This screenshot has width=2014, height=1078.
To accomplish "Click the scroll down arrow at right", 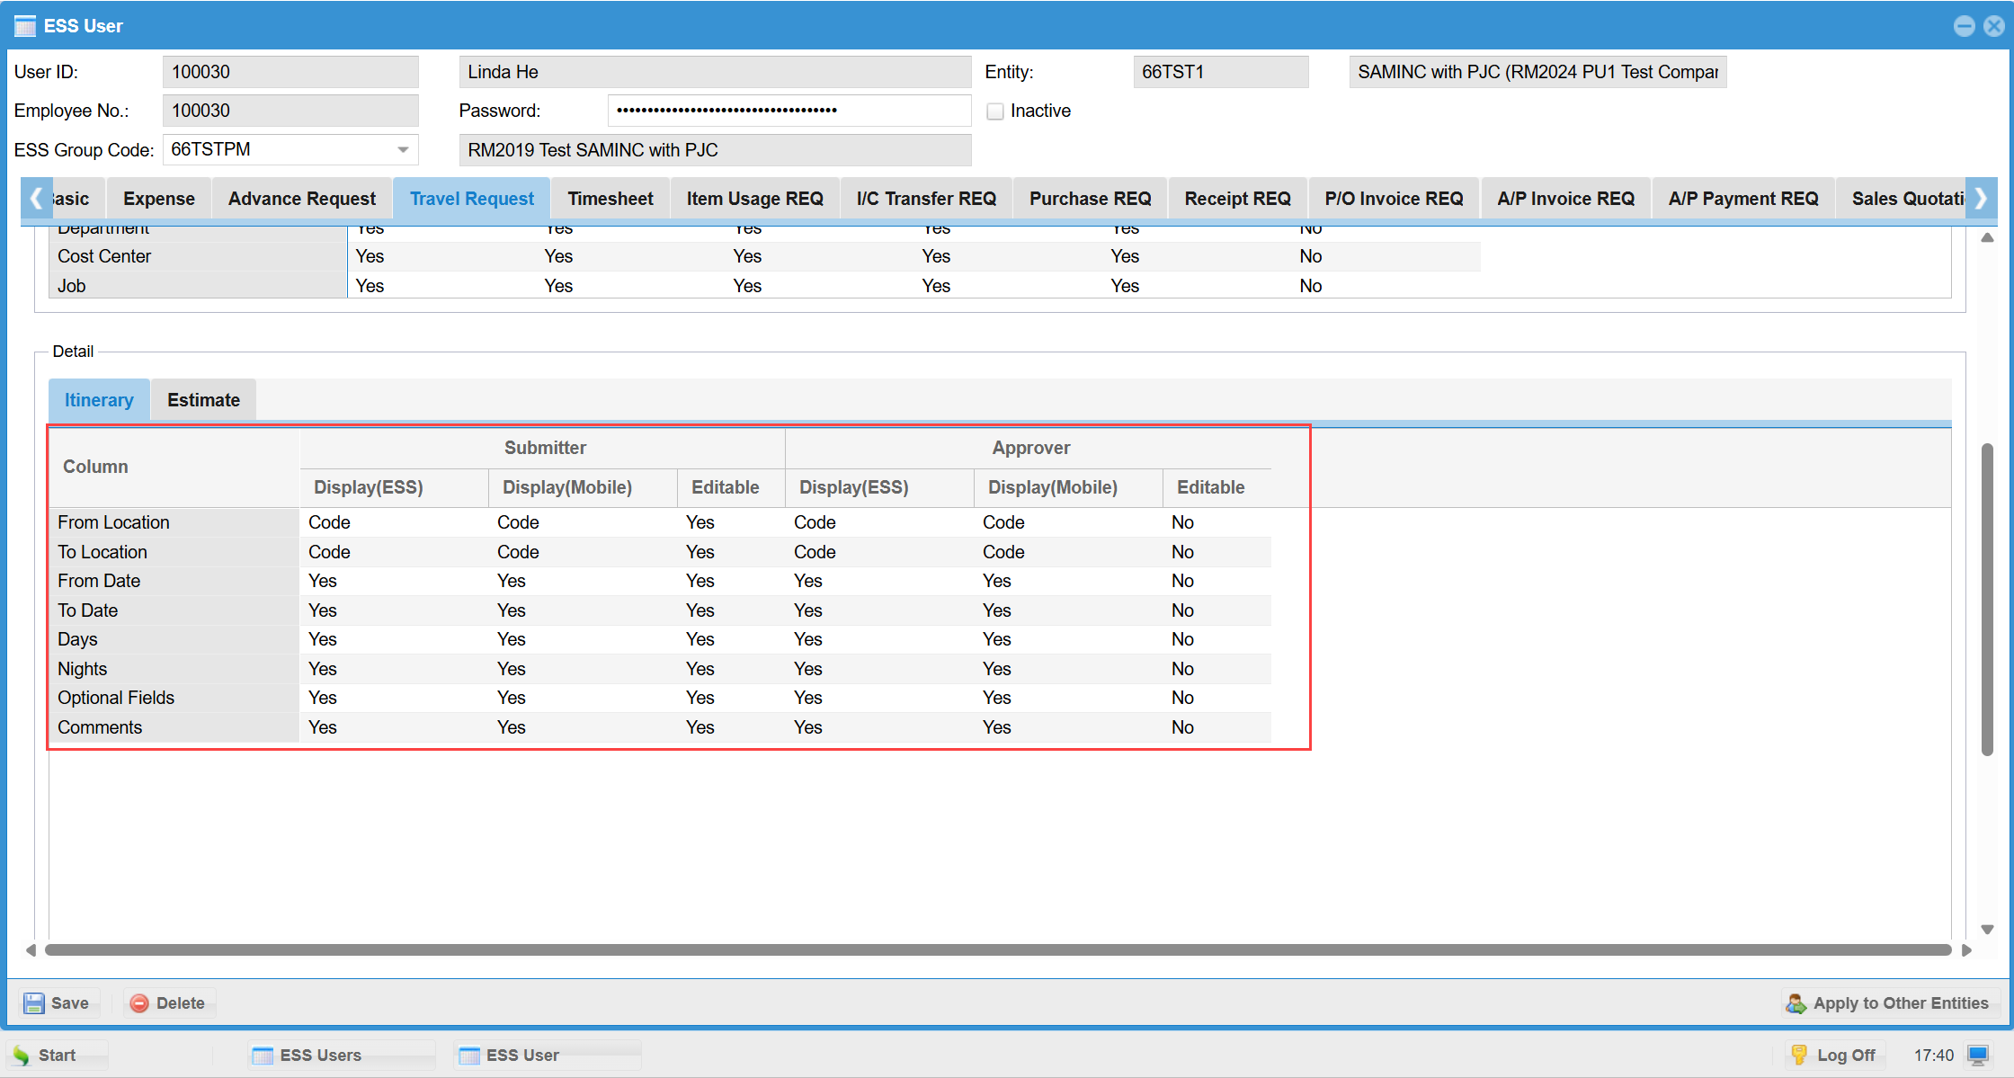I will (x=1988, y=930).
